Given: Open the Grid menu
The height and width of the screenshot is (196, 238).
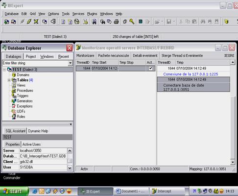Looking at the screenshot, I should point(33,14).
